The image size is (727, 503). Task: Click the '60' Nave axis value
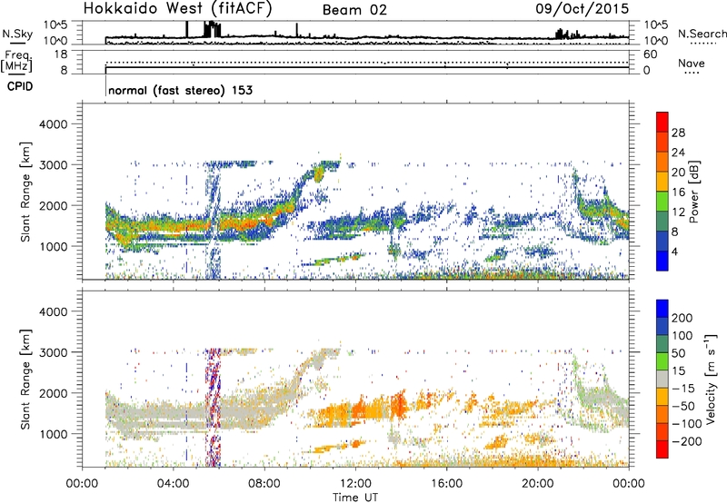click(x=651, y=54)
